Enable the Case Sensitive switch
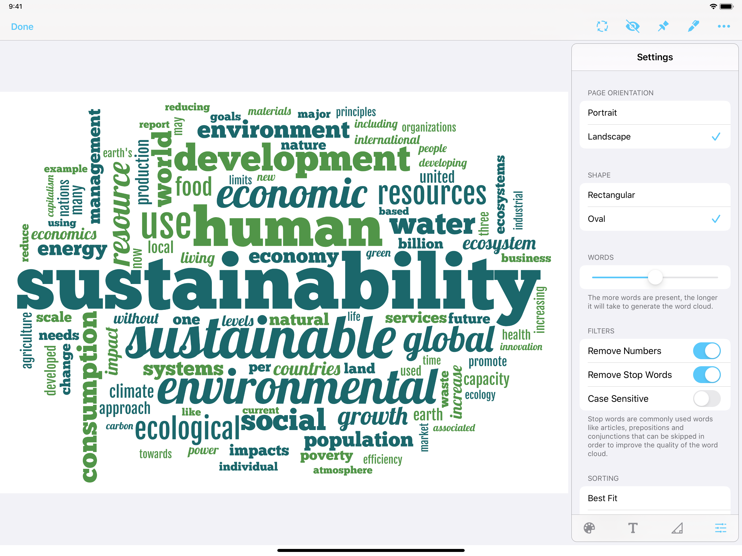 pos(706,398)
